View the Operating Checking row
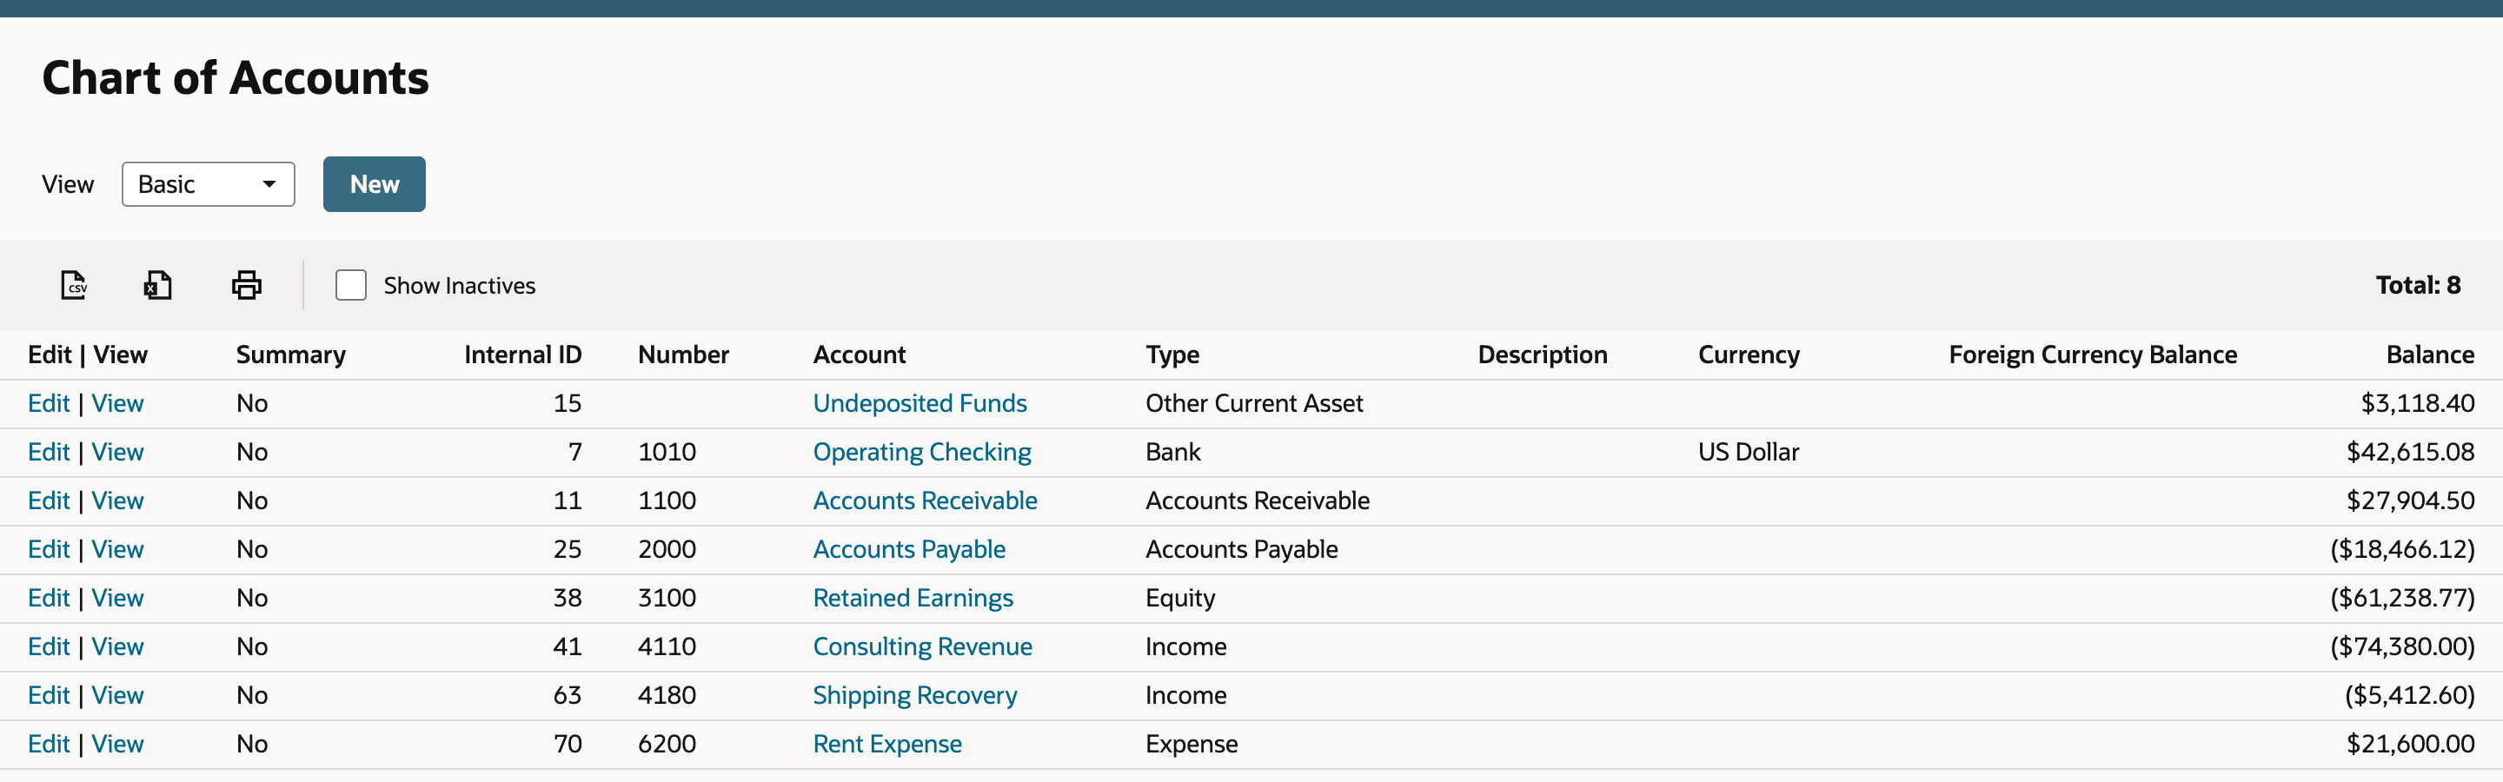Screen dimensions: 2503x782 [x=117, y=452]
